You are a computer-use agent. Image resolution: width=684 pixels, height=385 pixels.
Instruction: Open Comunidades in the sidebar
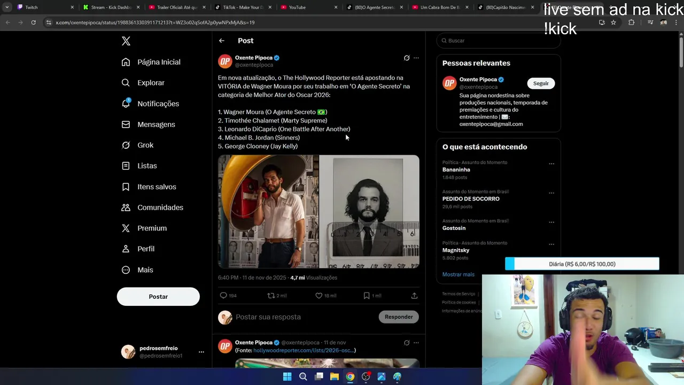[x=152, y=207]
